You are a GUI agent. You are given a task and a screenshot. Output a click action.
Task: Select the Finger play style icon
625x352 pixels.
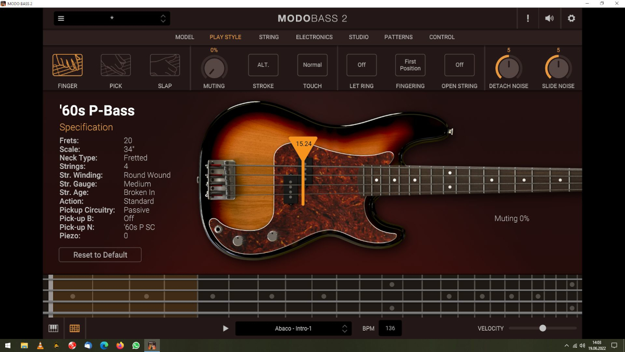coord(68,65)
